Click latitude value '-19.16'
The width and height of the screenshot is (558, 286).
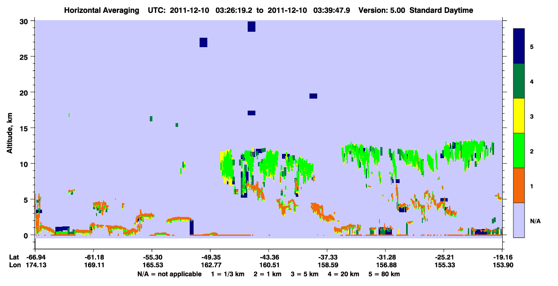[x=502, y=257]
